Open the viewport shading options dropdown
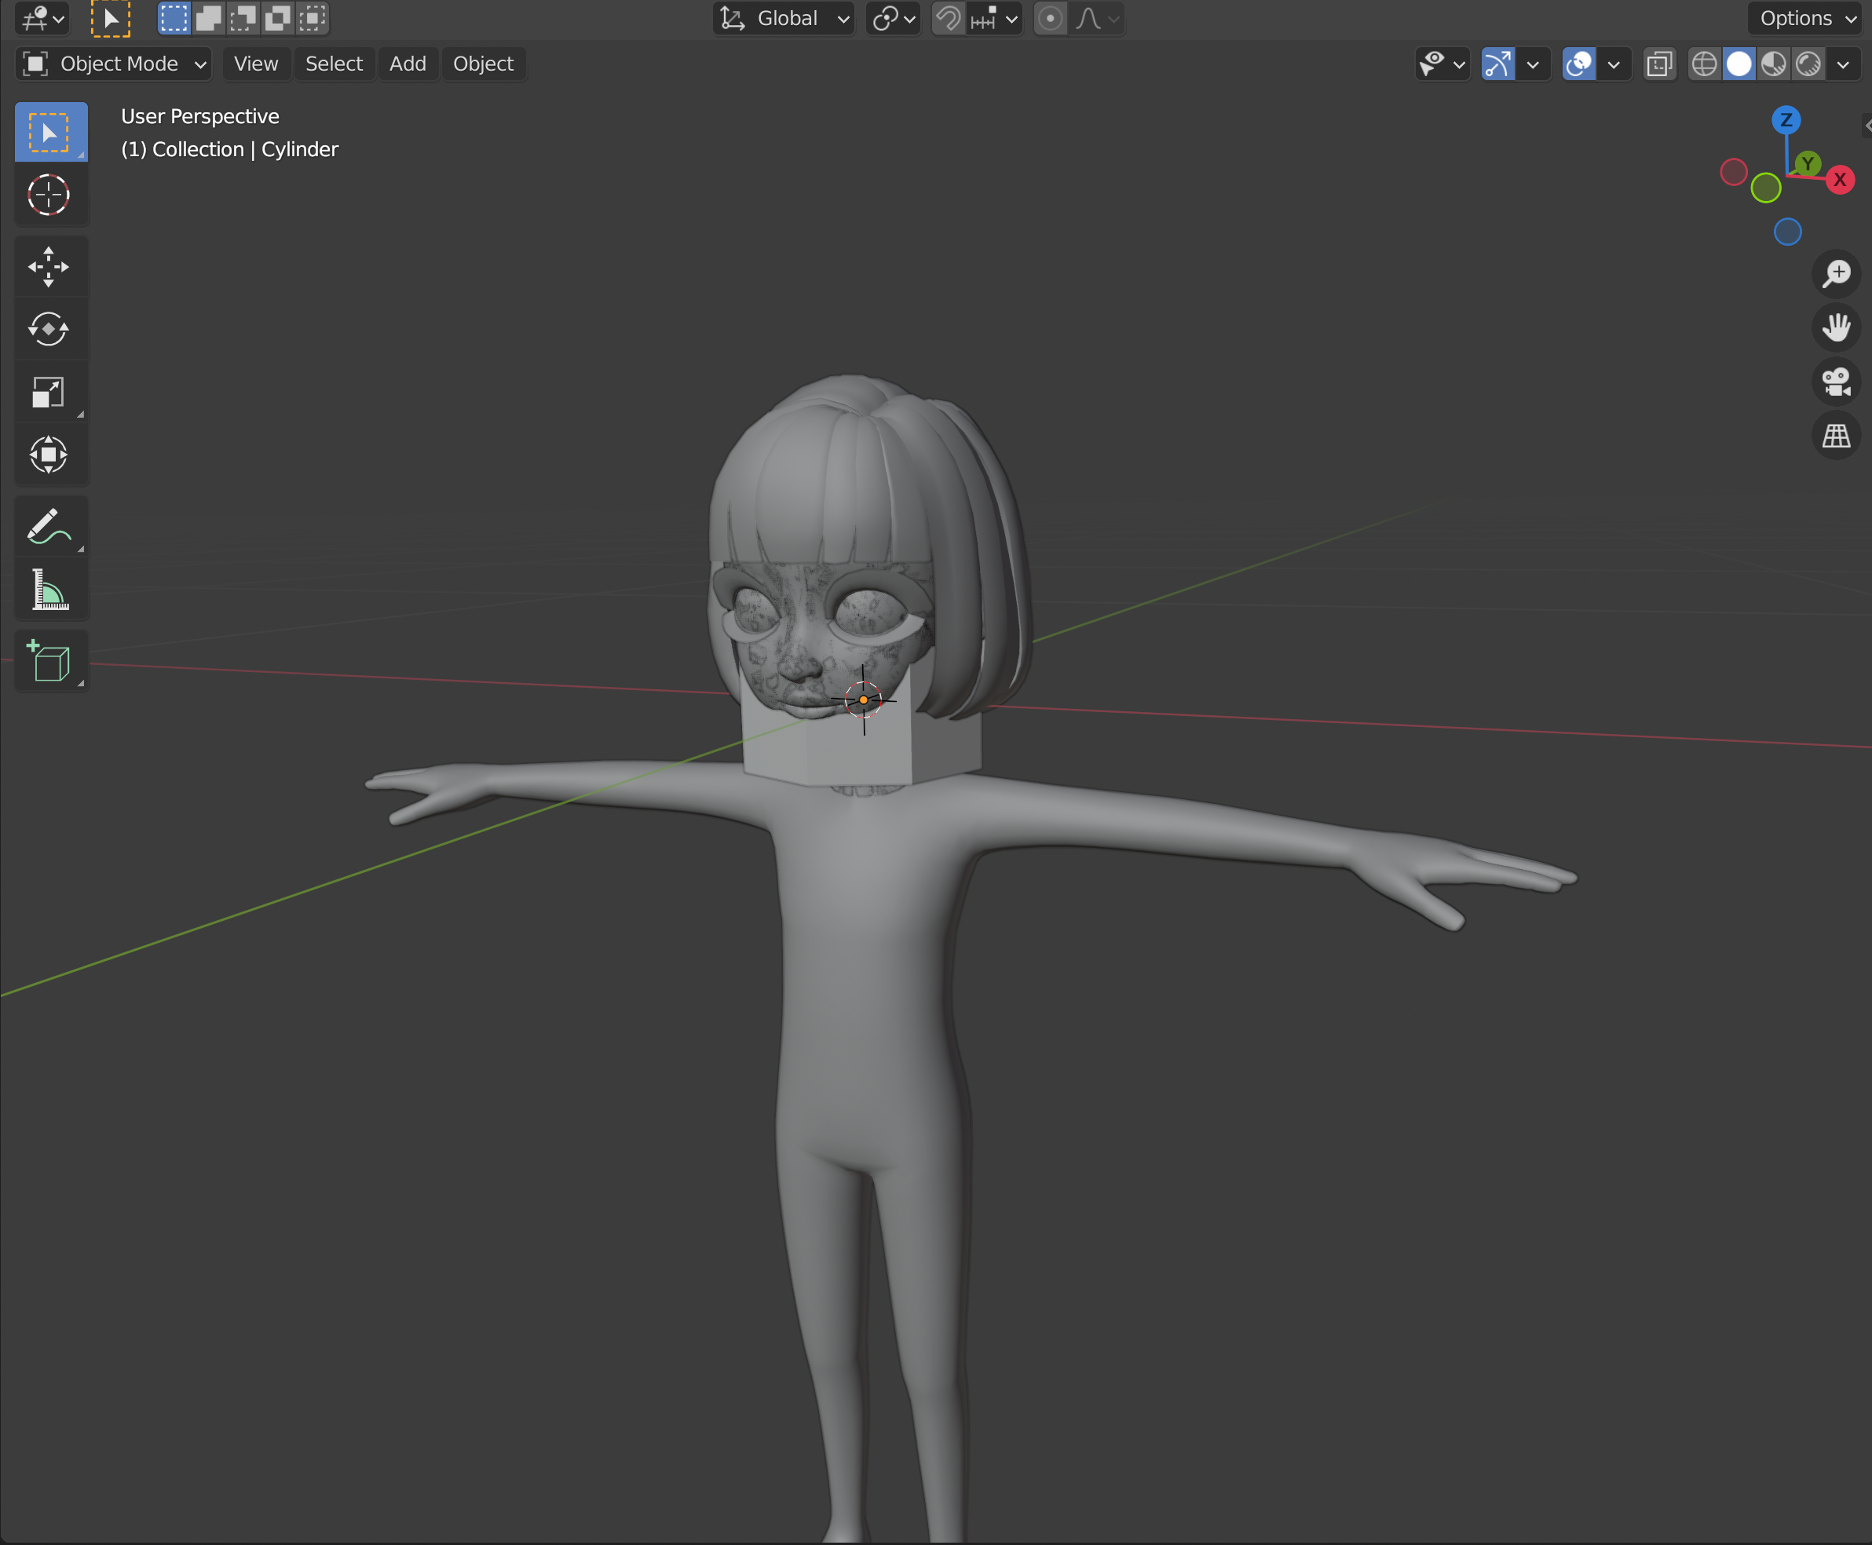 click(1844, 64)
